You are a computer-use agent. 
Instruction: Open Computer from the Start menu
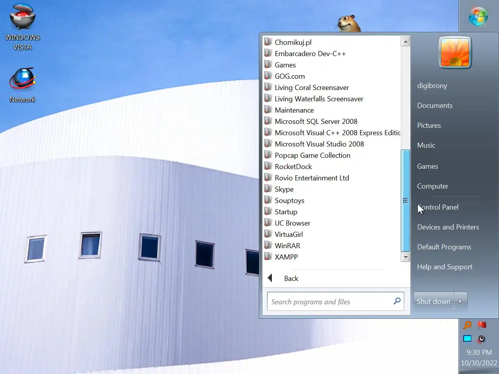(x=433, y=186)
